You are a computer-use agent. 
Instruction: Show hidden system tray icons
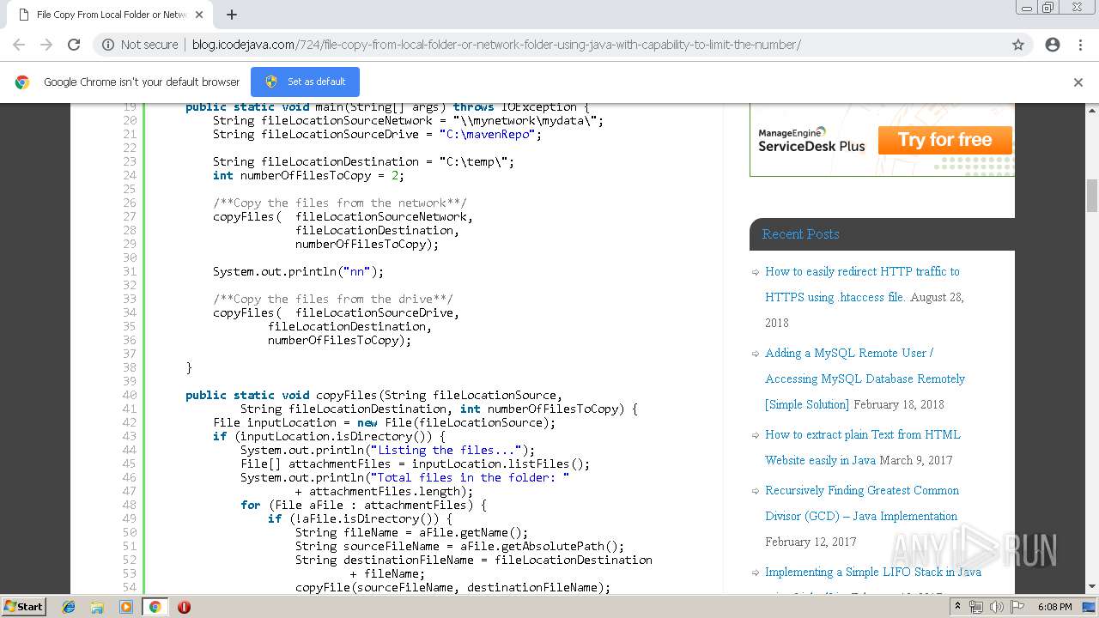point(957,607)
